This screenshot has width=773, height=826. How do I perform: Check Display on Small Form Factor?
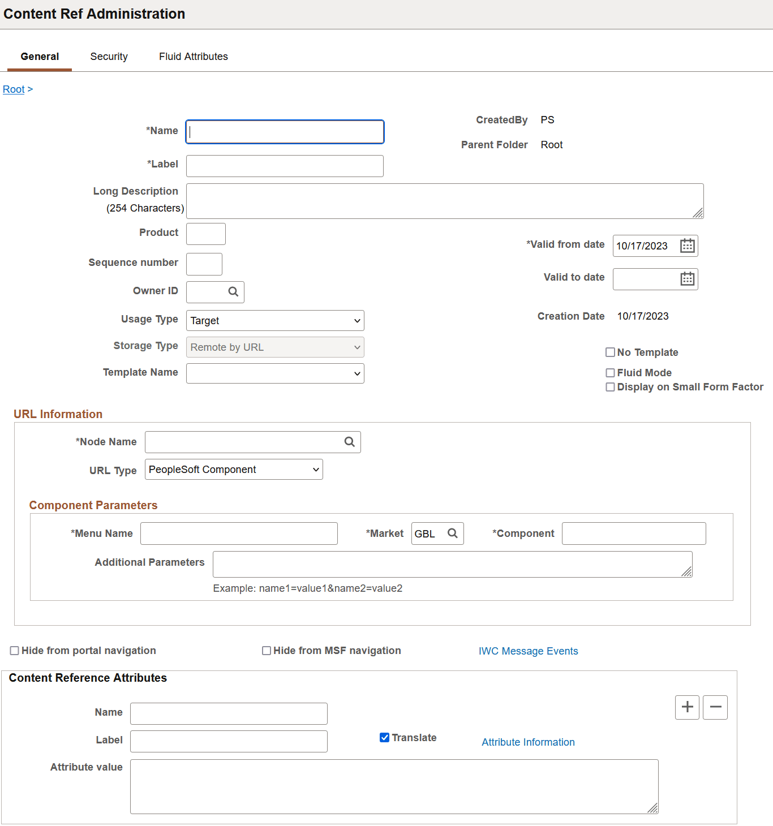(x=610, y=387)
